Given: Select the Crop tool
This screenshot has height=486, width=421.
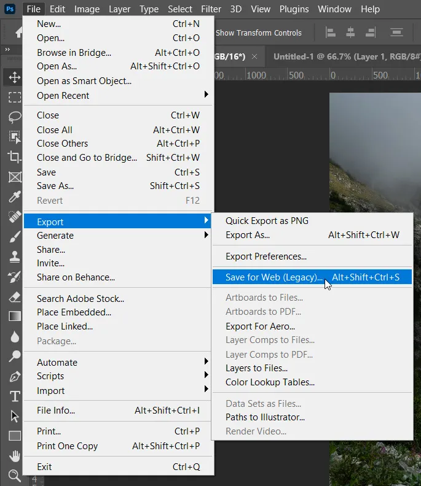Looking at the screenshot, I should [15, 157].
